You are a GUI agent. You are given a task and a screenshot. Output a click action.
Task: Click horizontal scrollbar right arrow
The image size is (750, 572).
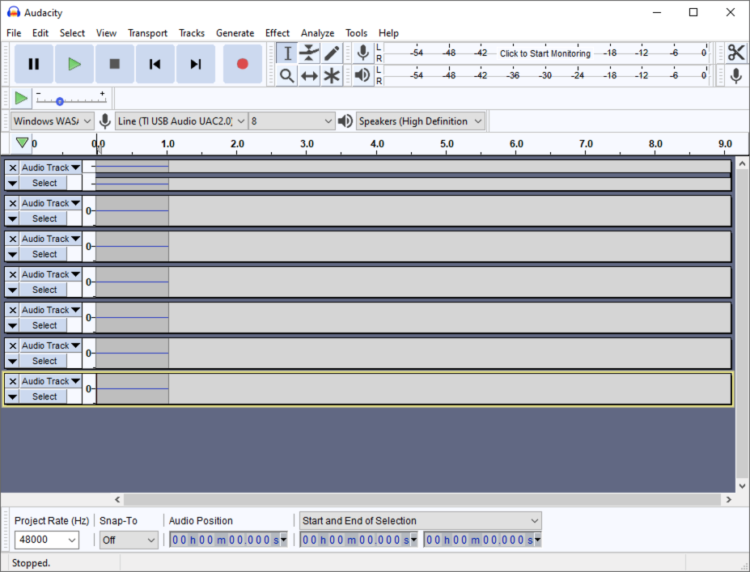[x=728, y=499]
